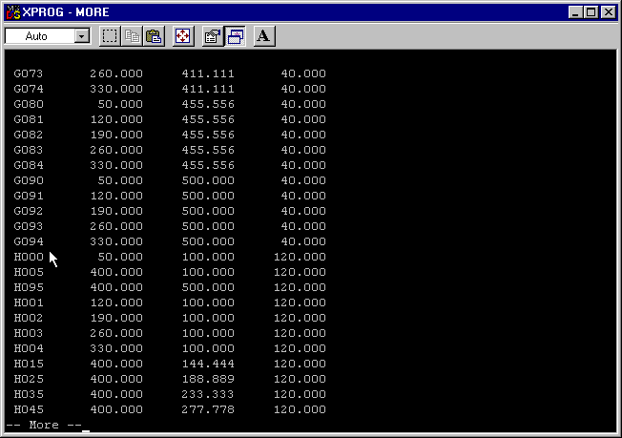Image resolution: width=622 pixels, height=438 pixels.
Task: Expand the Auto font size dropdown arrow
Action: click(x=81, y=36)
